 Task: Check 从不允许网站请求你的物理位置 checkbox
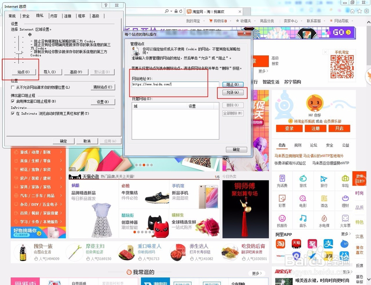click(x=13, y=87)
